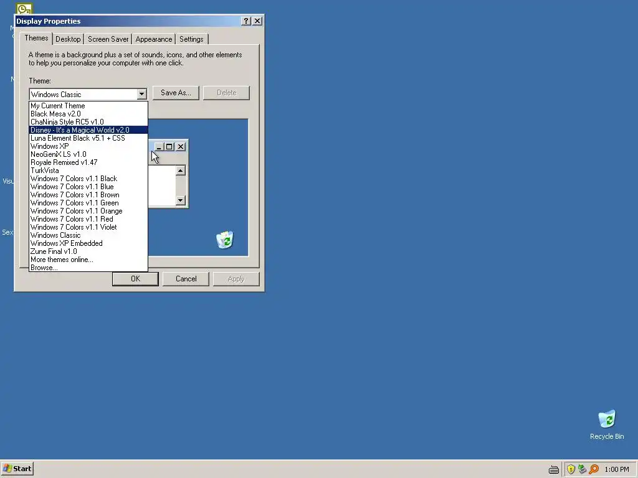
Task: Click the Delete button
Action: click(x=227, y=93)
